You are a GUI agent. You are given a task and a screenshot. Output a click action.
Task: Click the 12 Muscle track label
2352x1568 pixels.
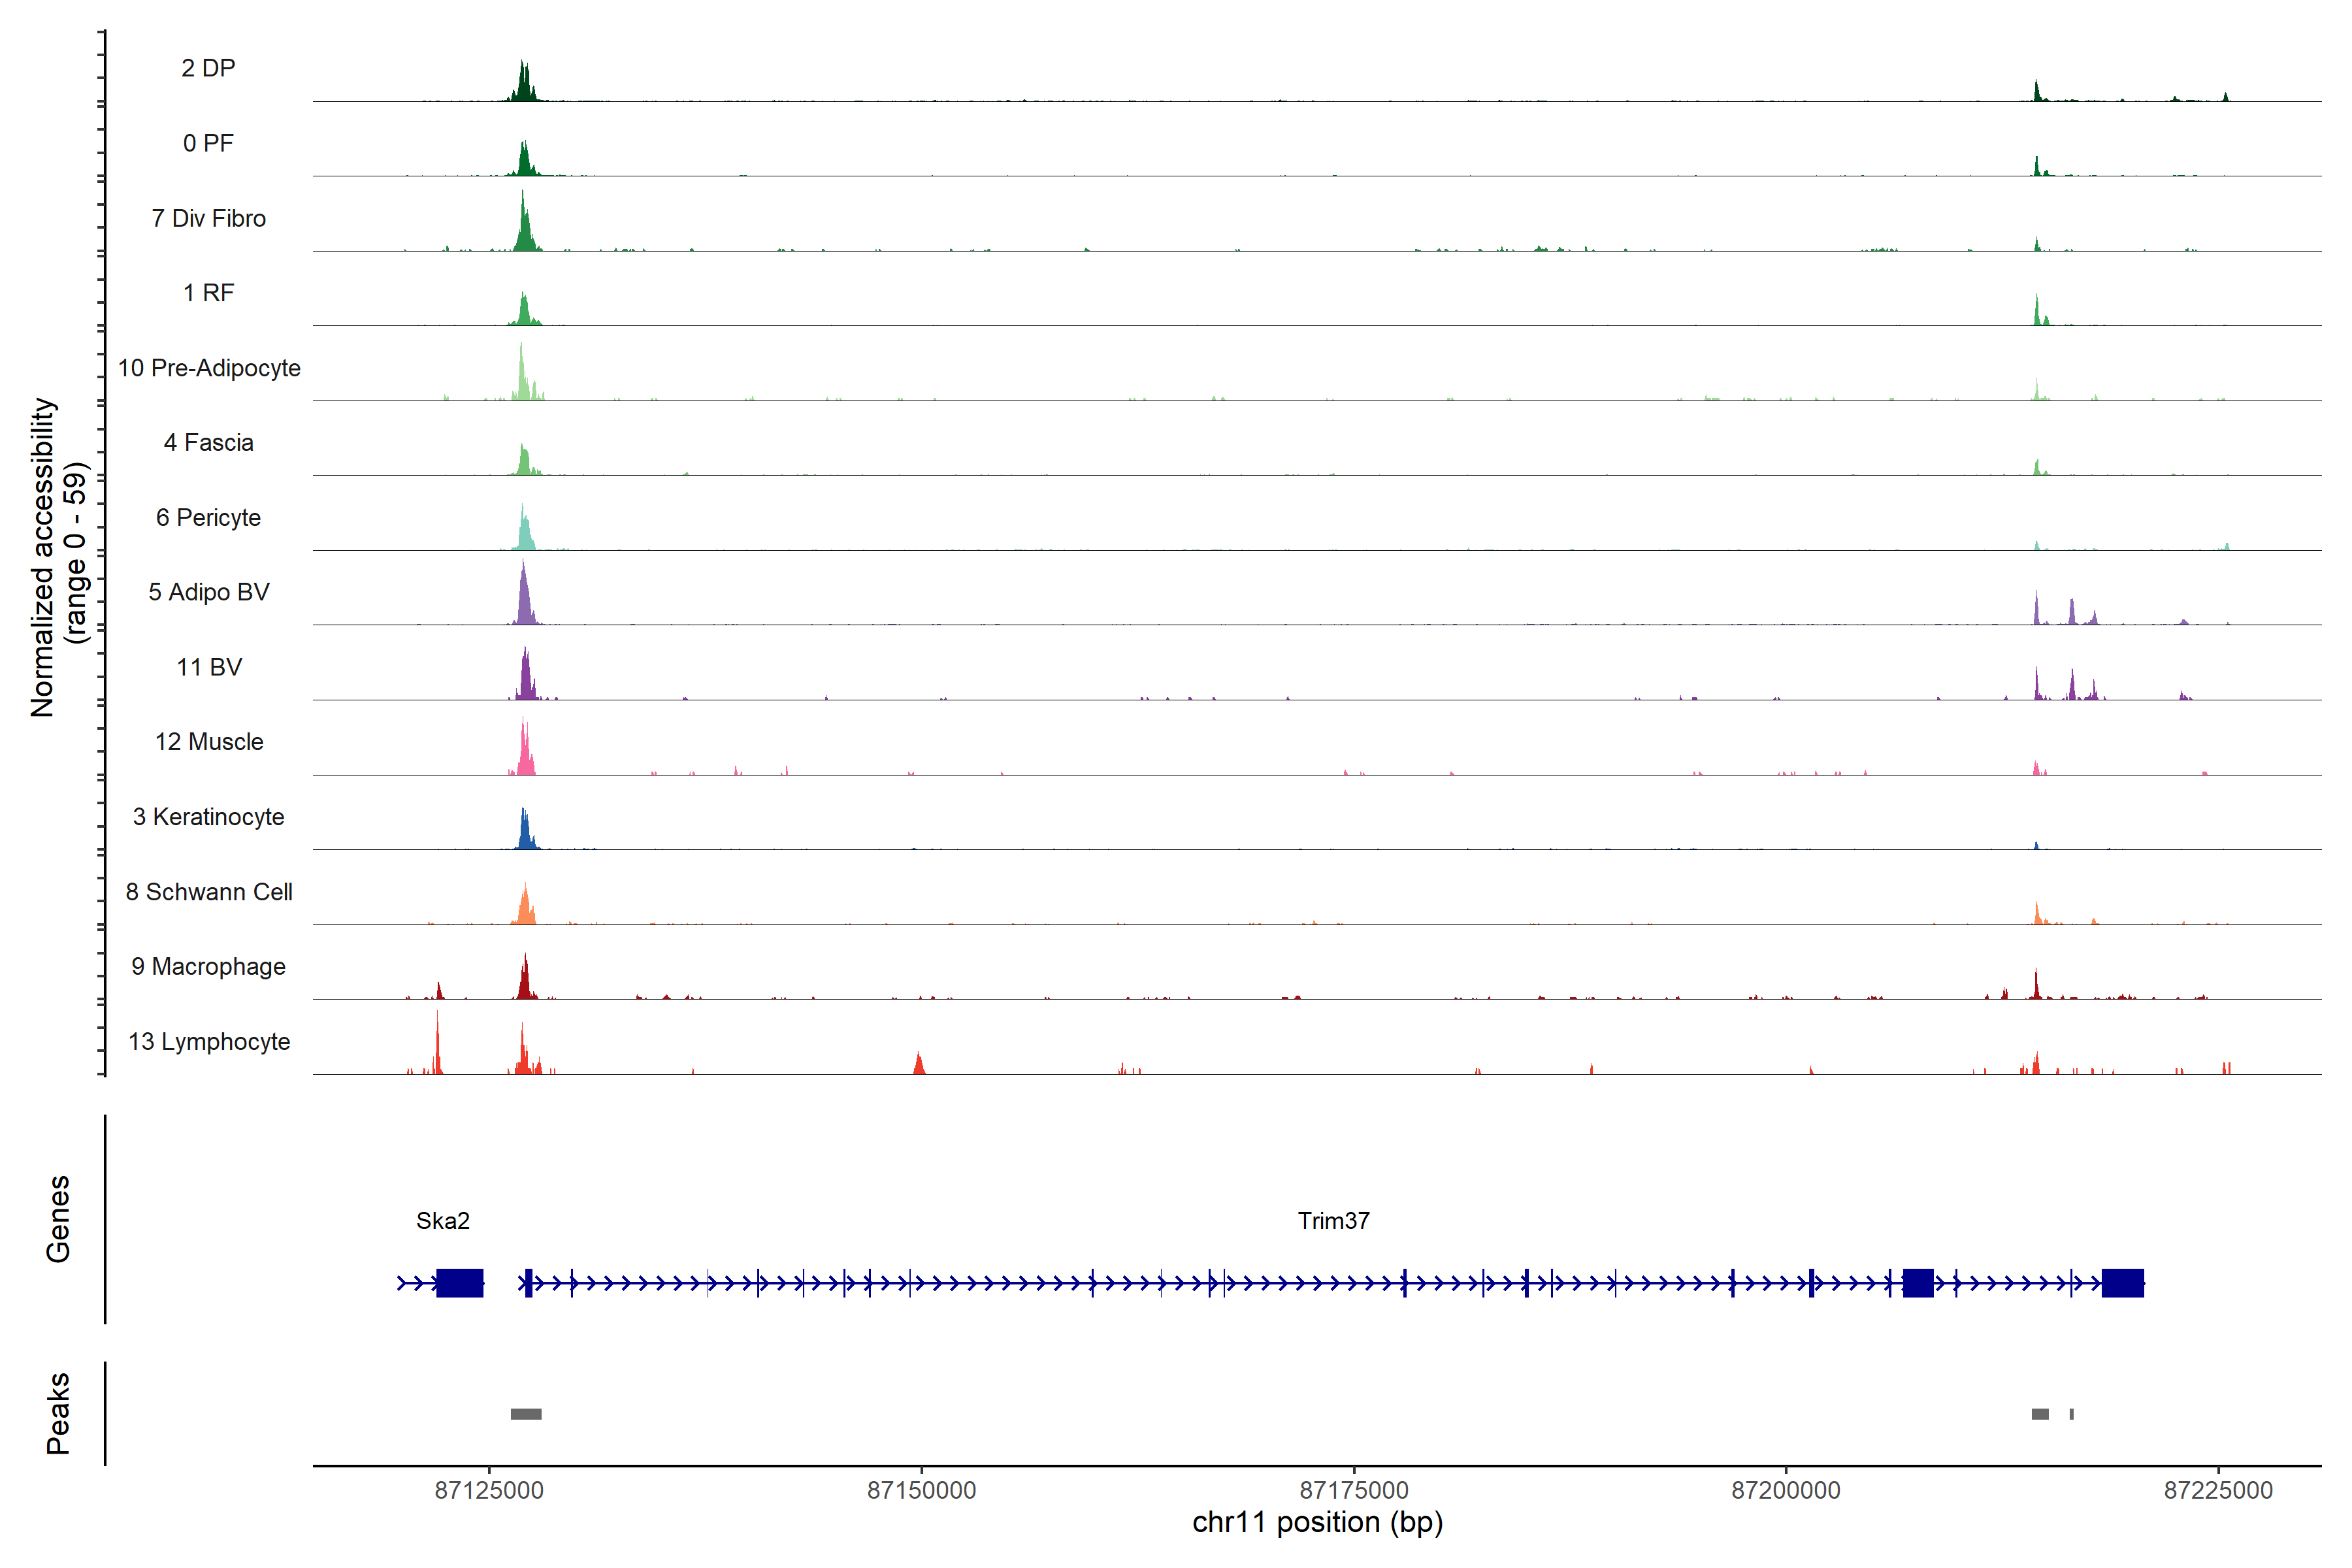(209, 742)
